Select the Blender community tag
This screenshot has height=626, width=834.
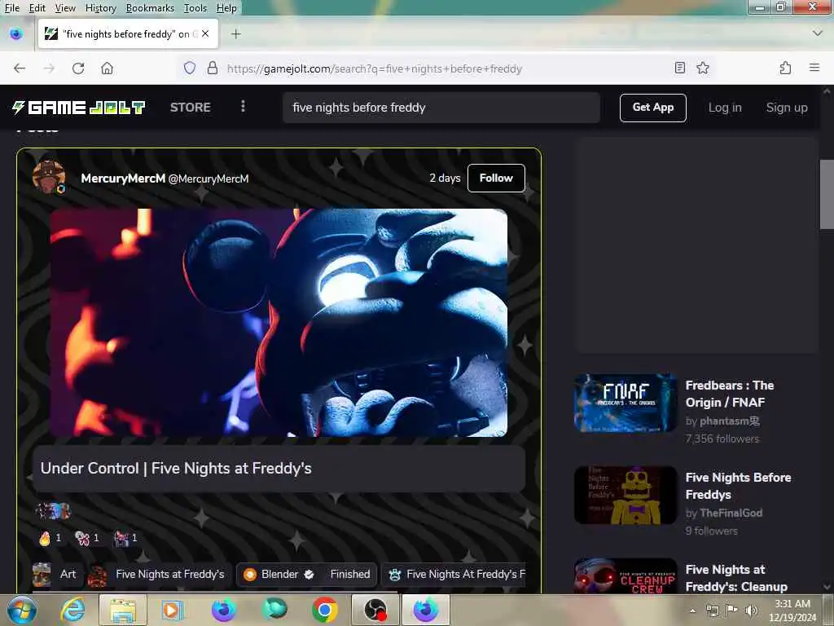pos(279,575)
